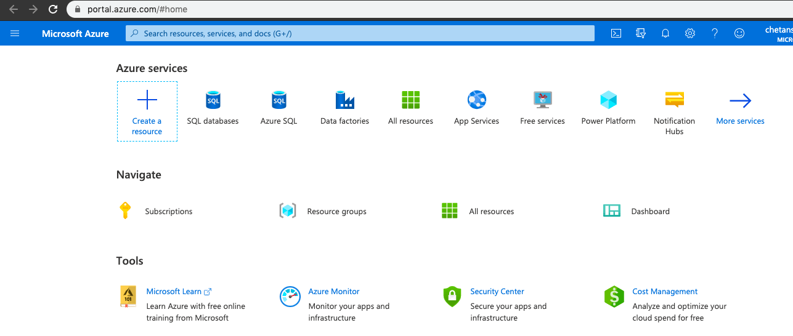The image size is (793, 336).
Task: Click the portal.azure.com address bar
Action: pos(428,9)
